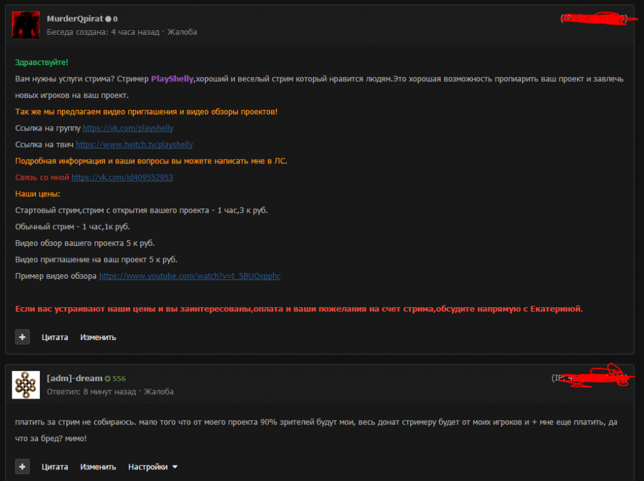Report the first post via Жалоба
The height and width of the screenshot is (481, 644).
coord(182,32)
